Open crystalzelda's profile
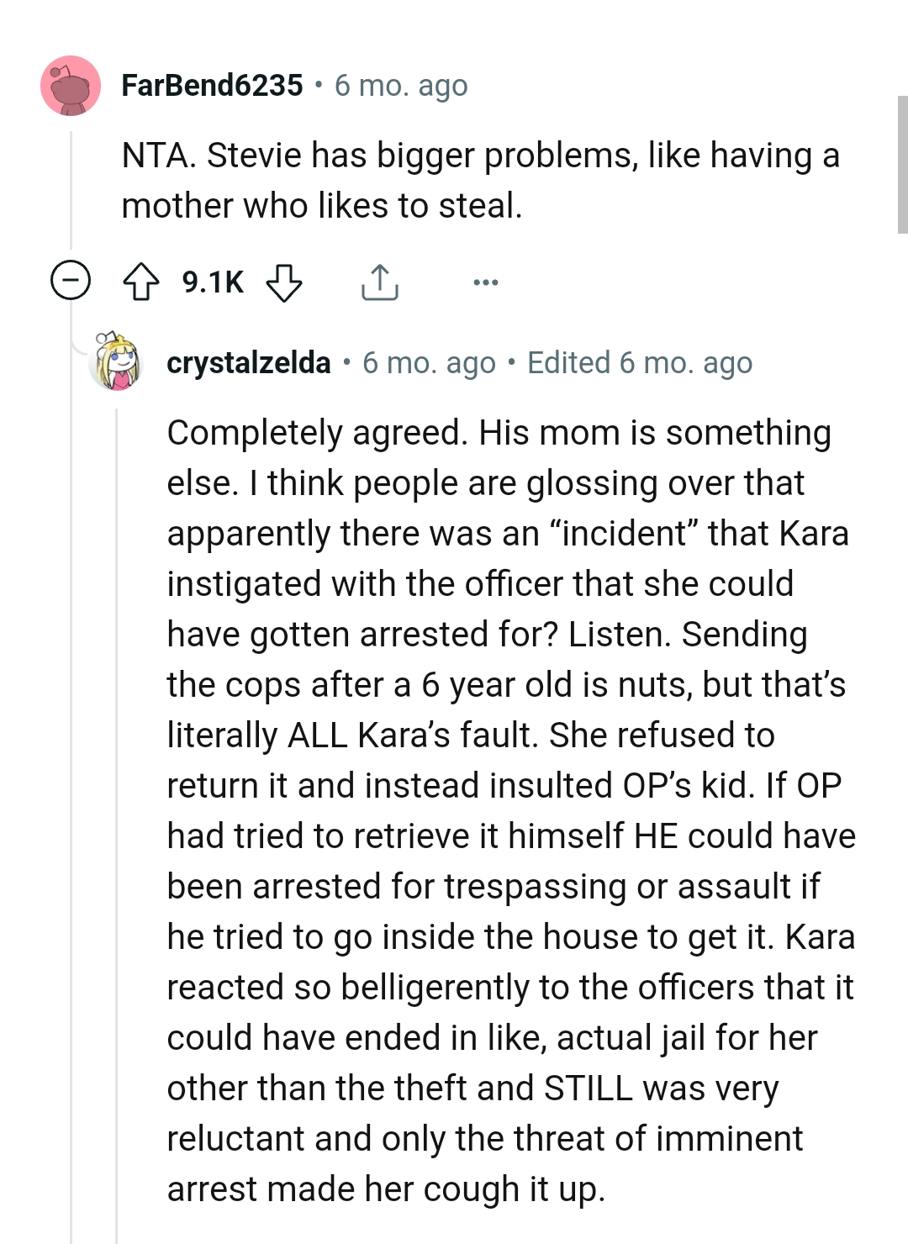This screenshot has height=1244, width=908. coord(249,362)
